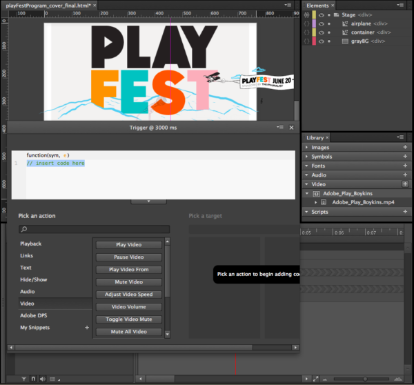Add video using Video plus button

coord(405,184)
